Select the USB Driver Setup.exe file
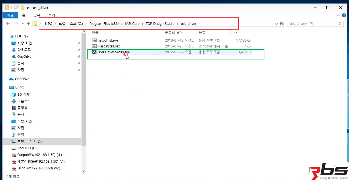The width and height of the screenshot is (349, 180). (x=114, y=52)
